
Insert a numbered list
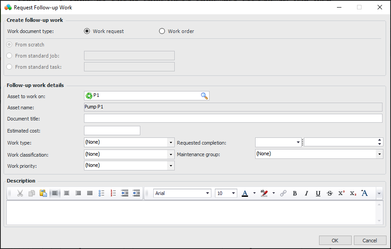pyautogui.click(x=113, y=193)
